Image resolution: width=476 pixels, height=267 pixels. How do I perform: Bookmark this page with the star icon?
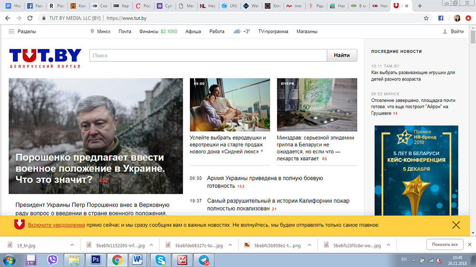[x=426, y=18]
